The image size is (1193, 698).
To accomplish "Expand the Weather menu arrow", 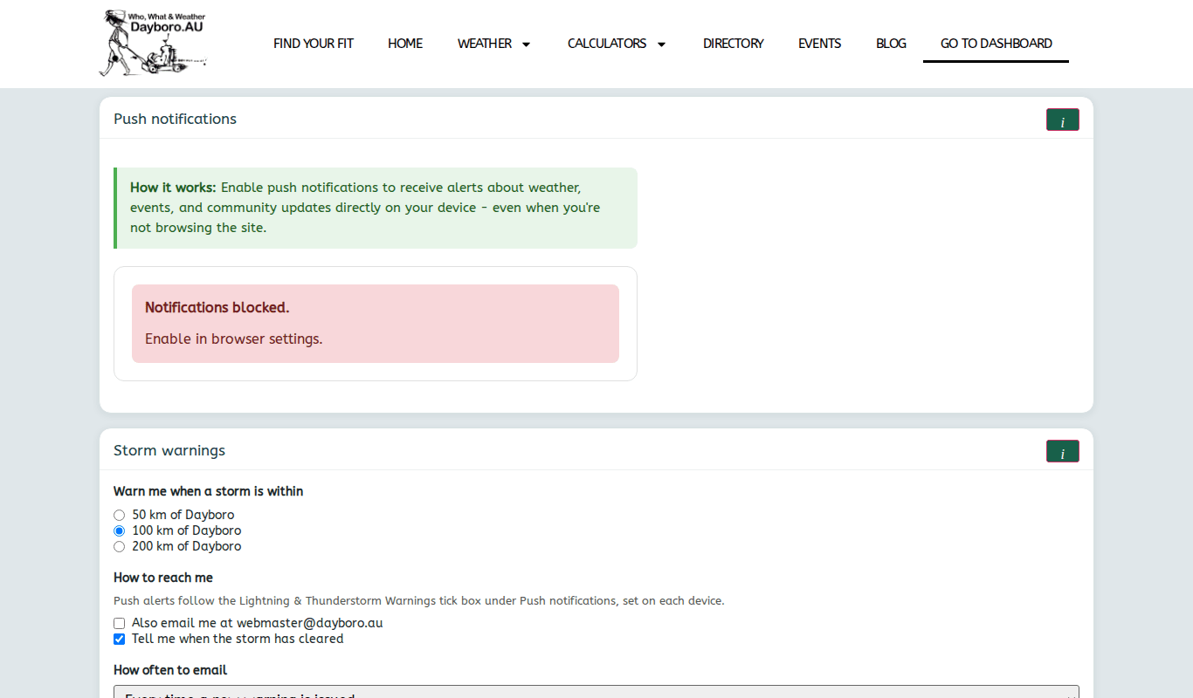I will click(x=526, y=44).
